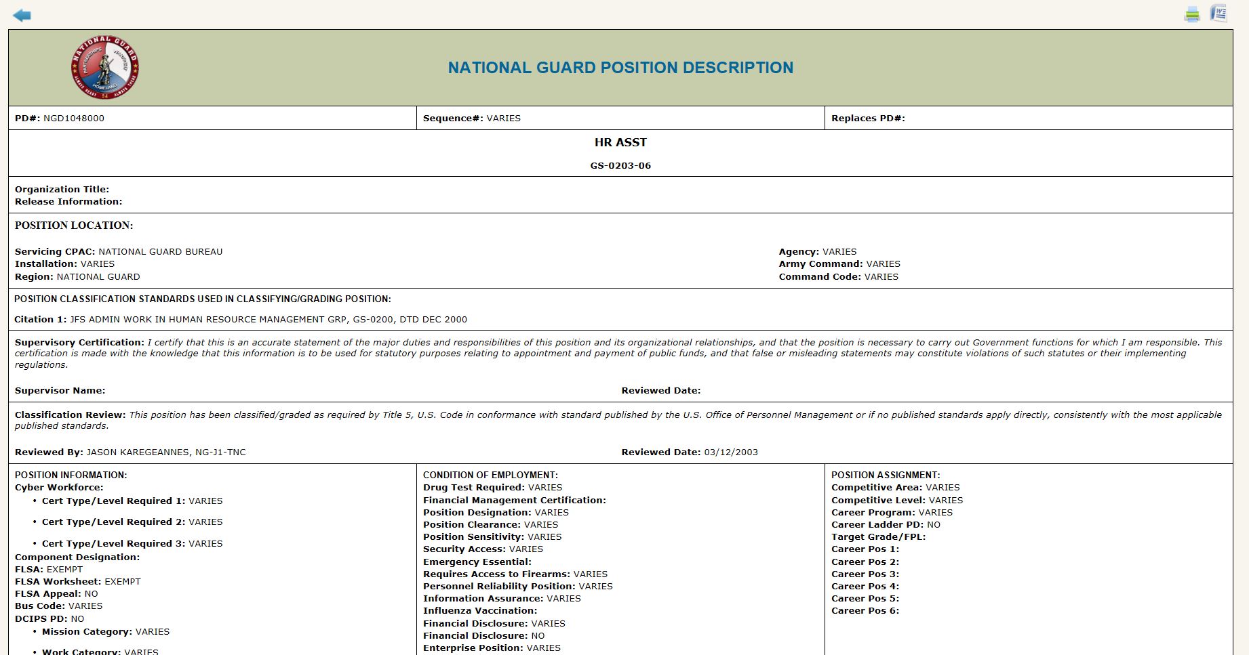Click the Career Ladder PD NO entry
The image size is (1249, 655).
(886, 524)
